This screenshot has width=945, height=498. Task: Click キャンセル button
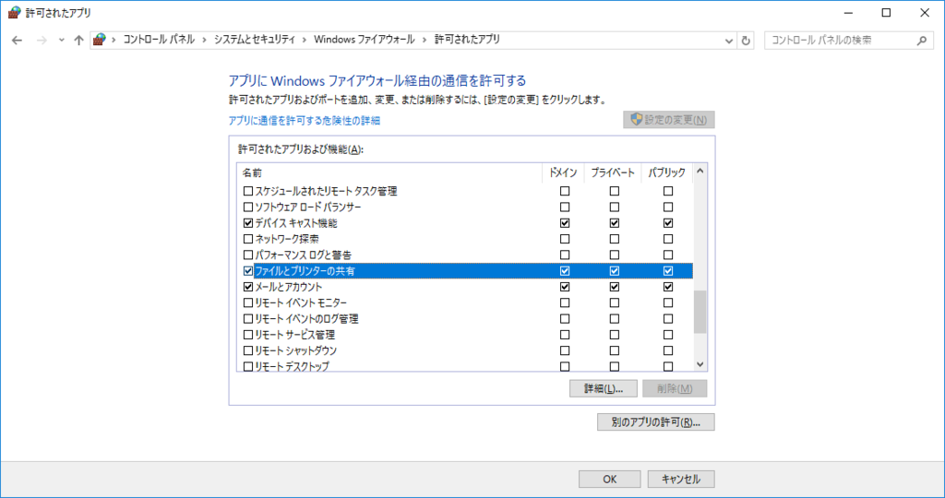point(681,480)
